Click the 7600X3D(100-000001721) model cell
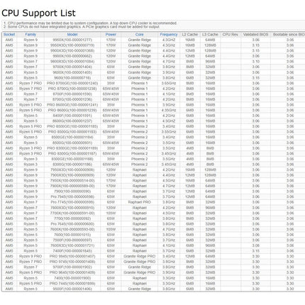Viewport: 305px width, 305px height. 72,245
